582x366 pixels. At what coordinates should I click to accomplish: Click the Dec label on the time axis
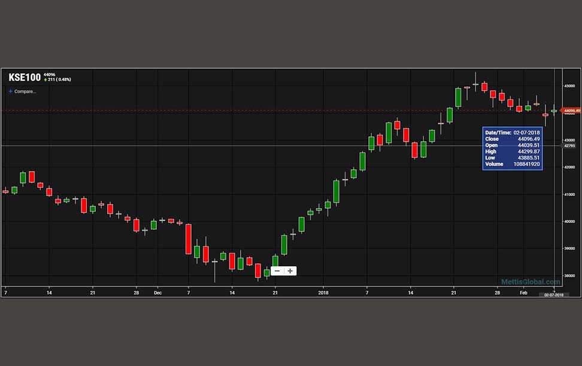click(157, 292)
